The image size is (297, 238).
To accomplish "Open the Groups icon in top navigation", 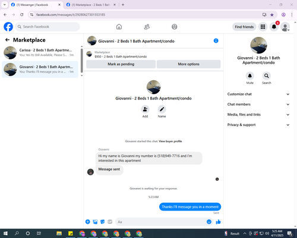I will point(175,27).
